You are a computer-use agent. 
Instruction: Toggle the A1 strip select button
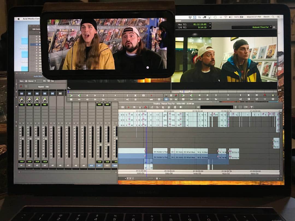pos(22,93)
